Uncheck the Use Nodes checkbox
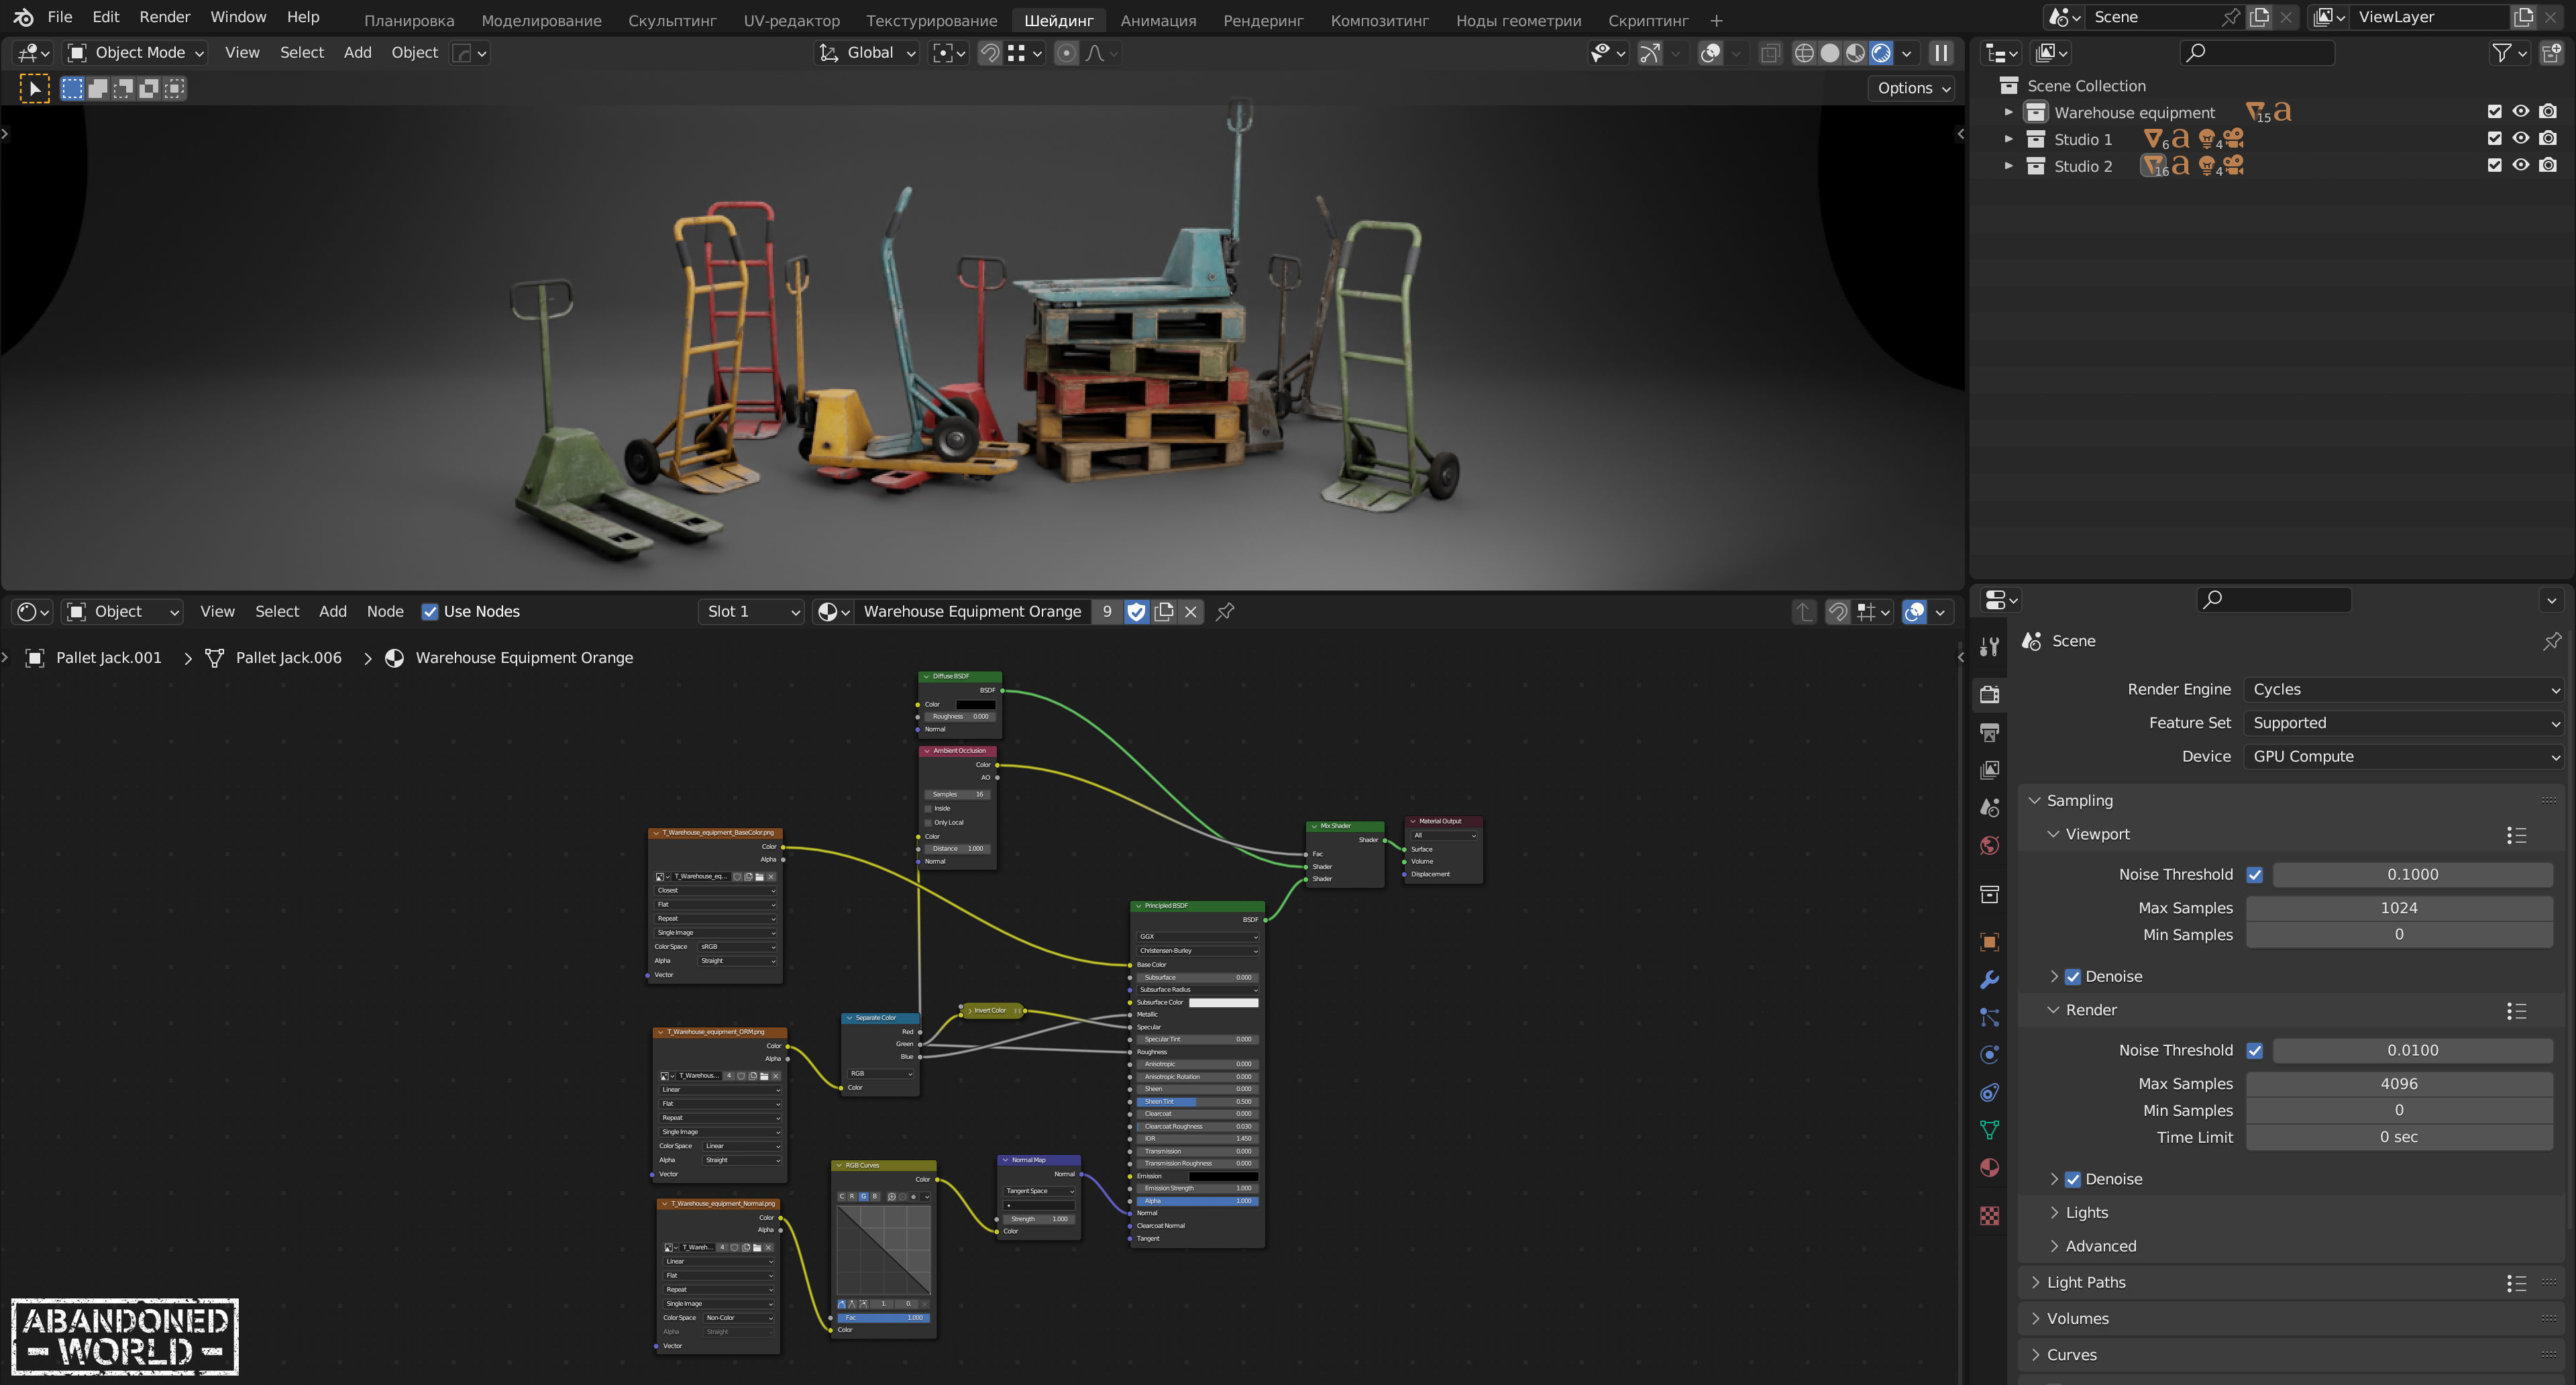The image size is (2576, 1385). click(x=430, y=611)
